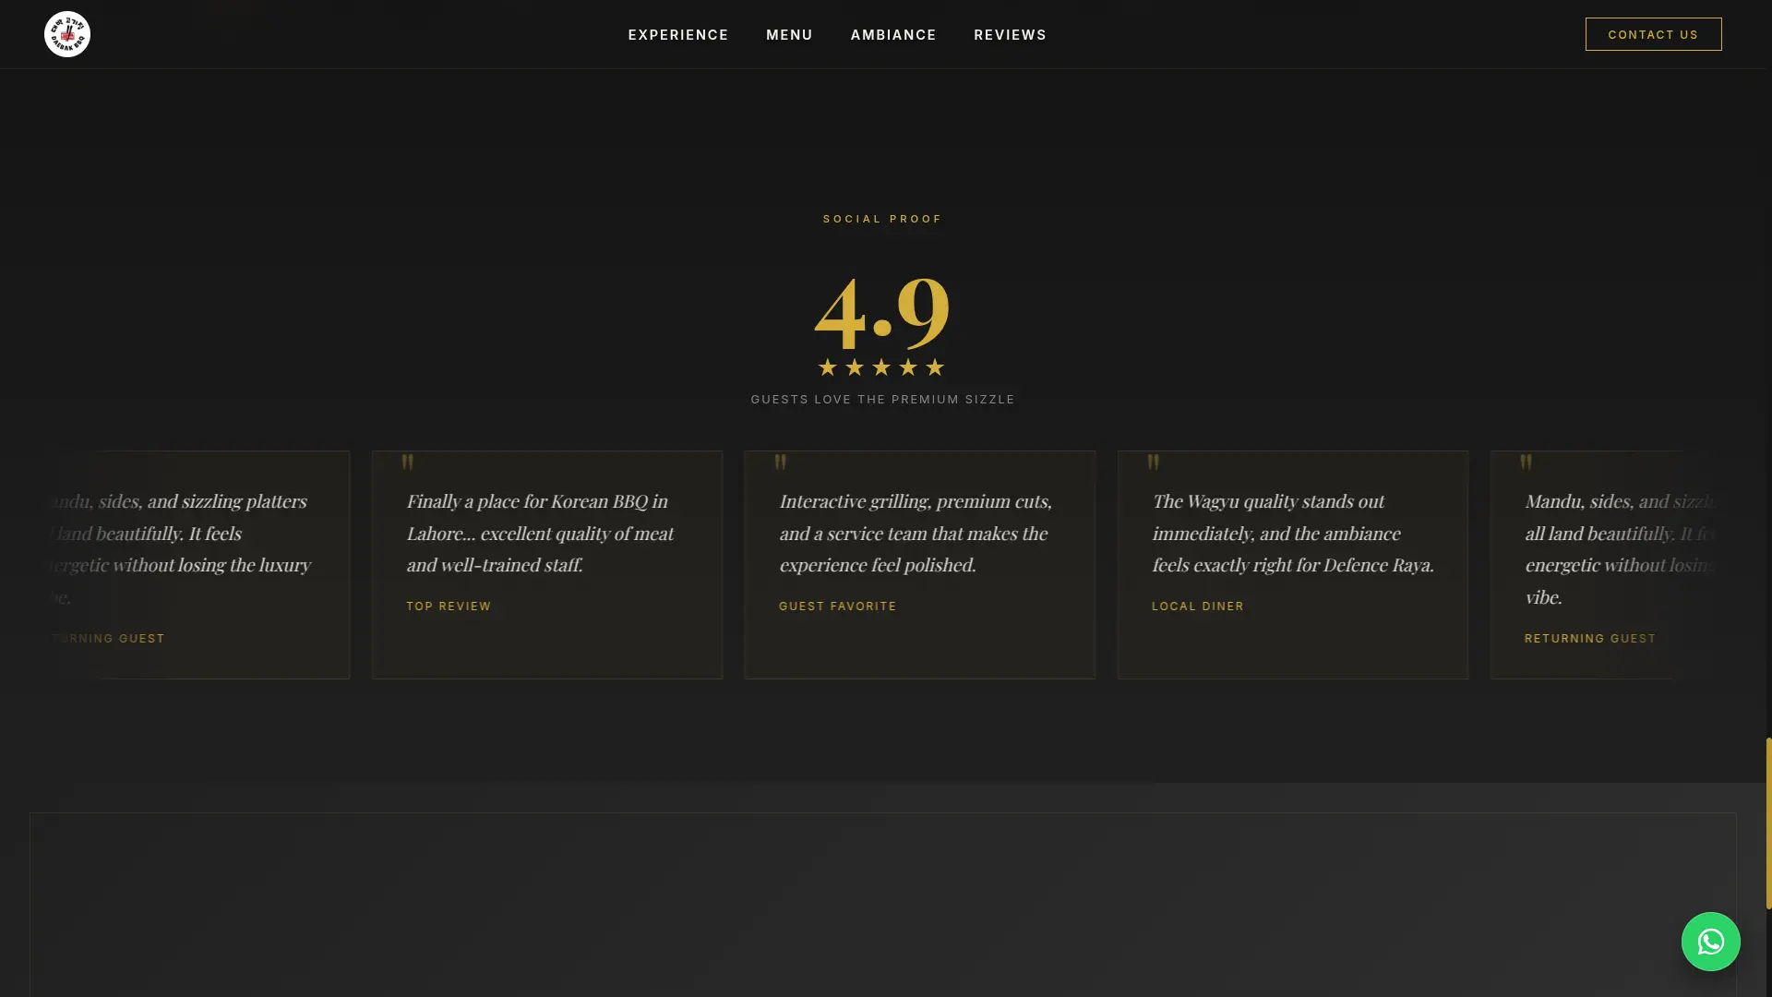Select the Local Diner Wagyu review card
This screenshot has height=997, width=1772.
point(1293,565)
